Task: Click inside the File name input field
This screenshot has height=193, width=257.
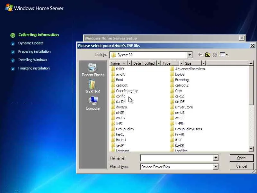Action: click(x=177, y=158)
